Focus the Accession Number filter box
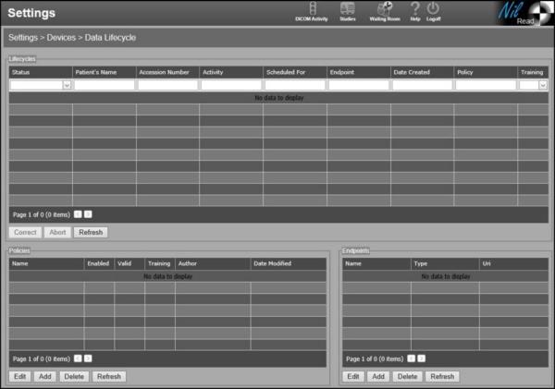 (x=167, y=85)
